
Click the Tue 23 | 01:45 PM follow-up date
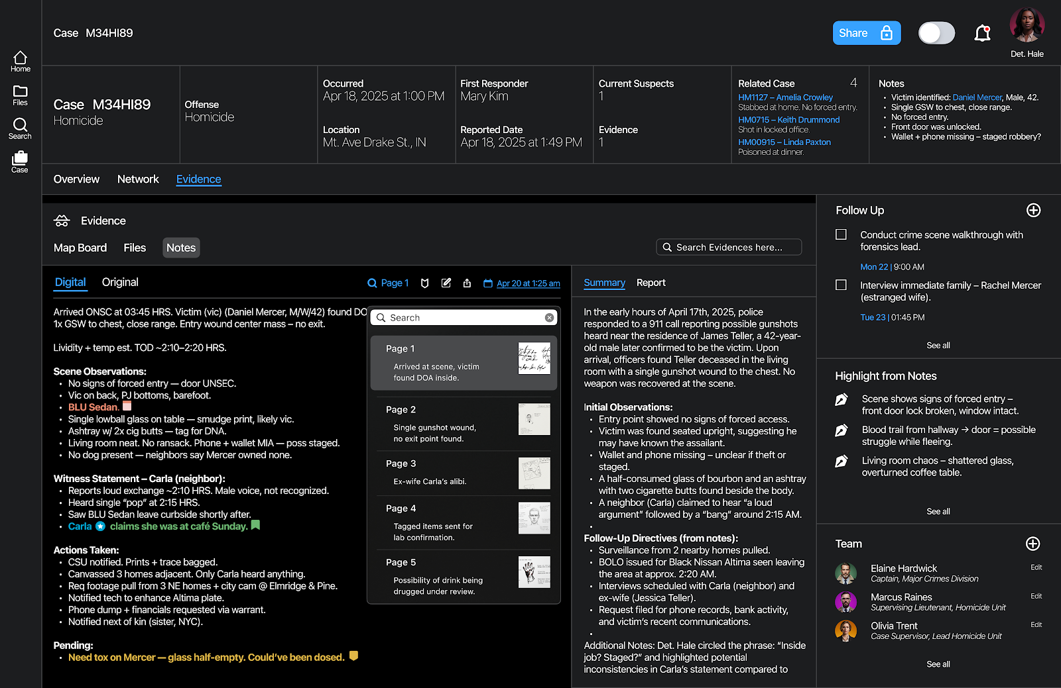(892, 317)
